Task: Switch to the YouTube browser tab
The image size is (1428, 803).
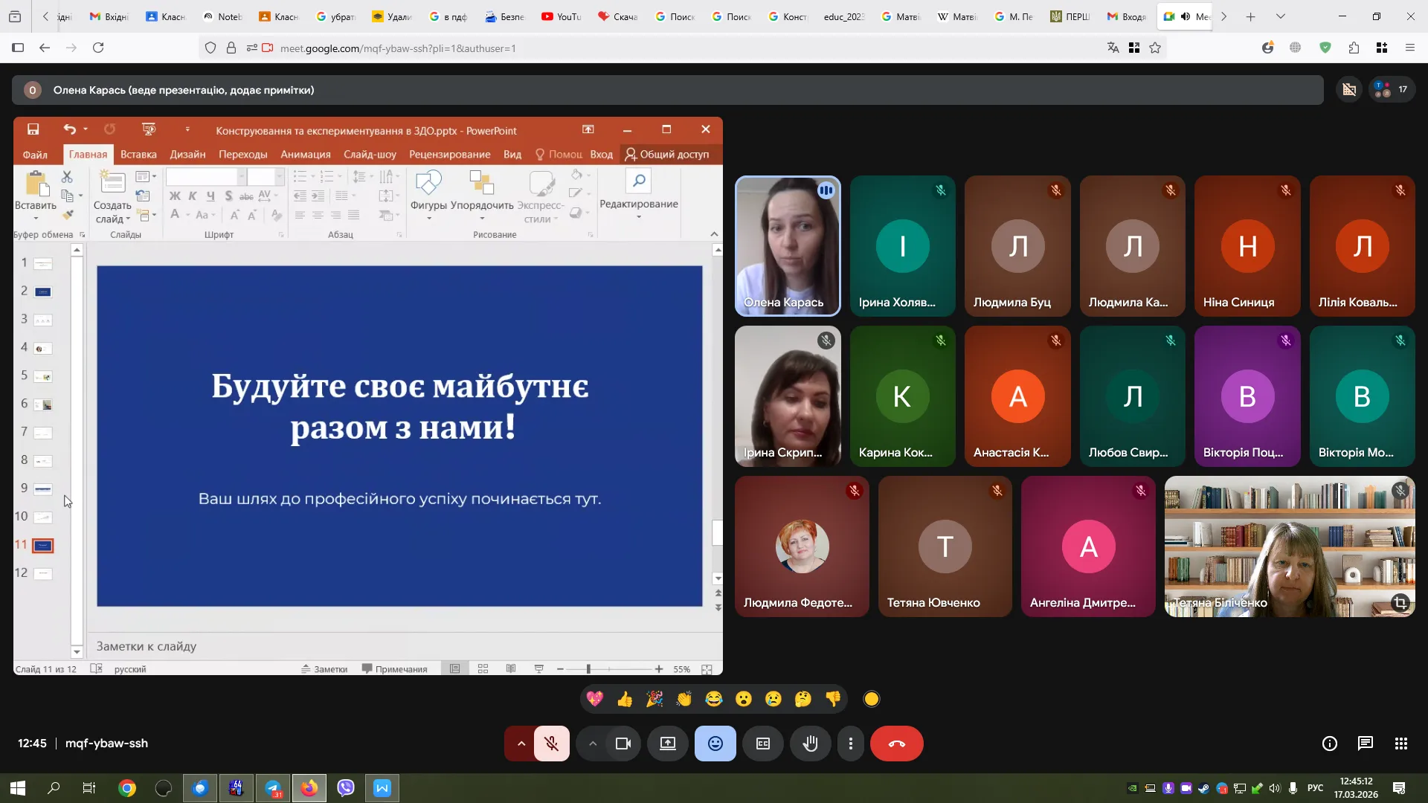Action: (x=562, y=16)
